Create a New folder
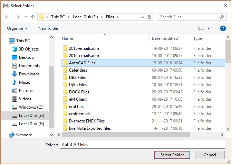Image resolution: width=232 pixels, height=165 pixels. click(48, 28)
